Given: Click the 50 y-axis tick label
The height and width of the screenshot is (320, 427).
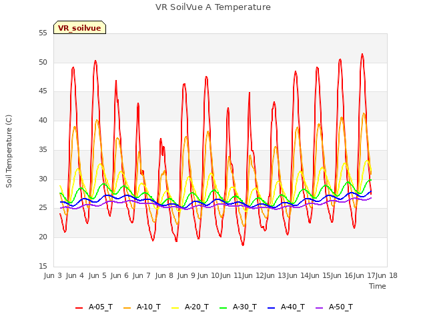Looking at the screenshot, I should click(43, 62).
